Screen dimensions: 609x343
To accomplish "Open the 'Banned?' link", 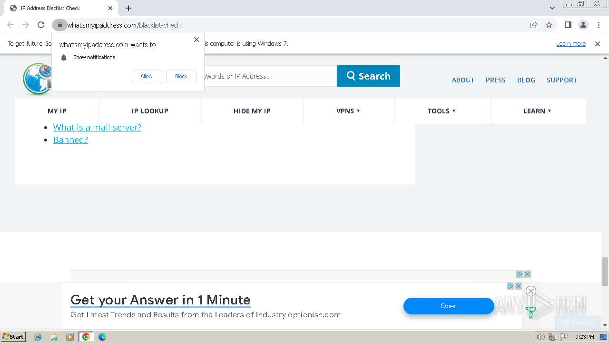I will pos(70,140).
